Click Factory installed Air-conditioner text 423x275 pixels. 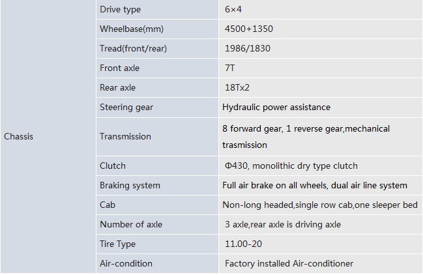coord(289,264)
